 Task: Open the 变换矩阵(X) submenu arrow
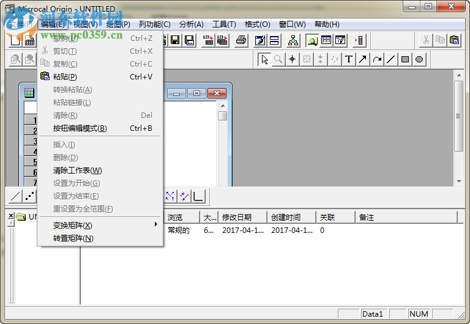pyautogui.click(x=155, y=224)
